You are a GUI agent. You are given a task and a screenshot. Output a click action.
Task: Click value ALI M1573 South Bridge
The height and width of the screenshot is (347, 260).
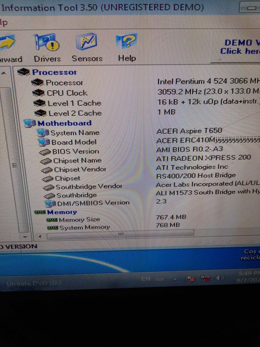click(x=208, y=192)
